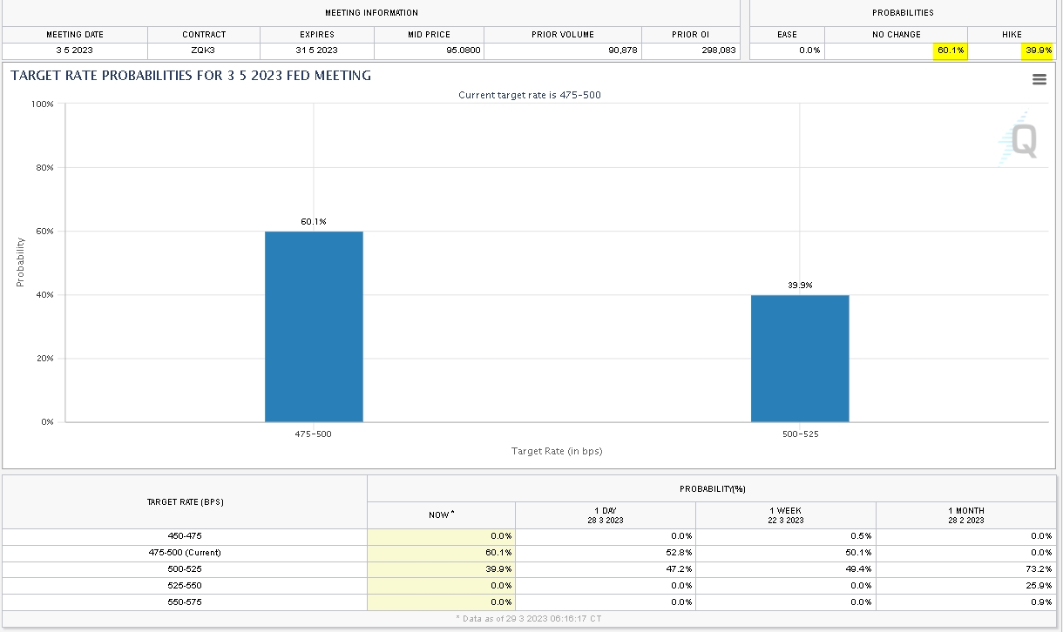The width and height of the screenshot is (1063, 632).
Task: Click the 25.9% cell in 1 MONTH column
Action: 966,586
